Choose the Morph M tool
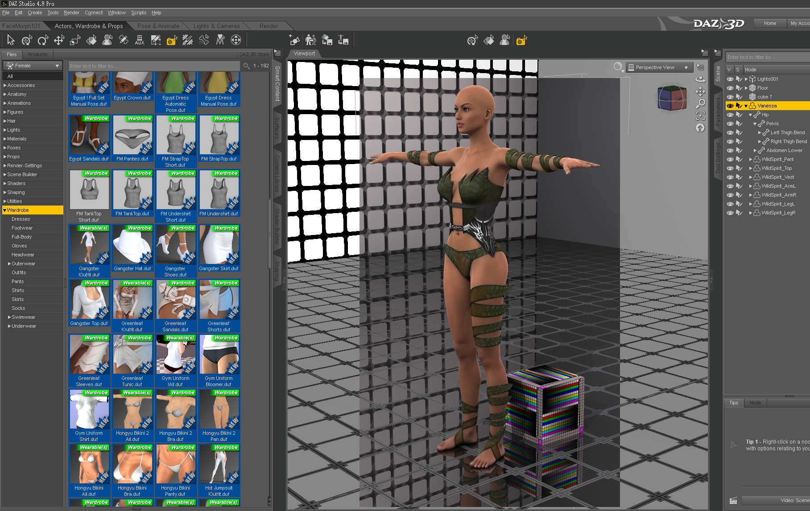The image size is (810, 511). pyautogui.click(x=220, y=41)
